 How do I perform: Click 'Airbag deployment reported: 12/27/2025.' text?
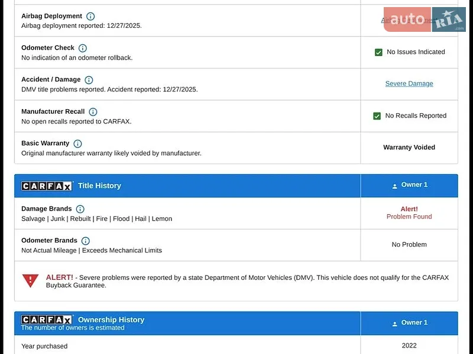81,25
